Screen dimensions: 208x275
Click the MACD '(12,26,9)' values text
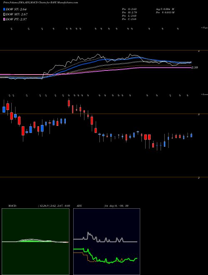[54, 206]
